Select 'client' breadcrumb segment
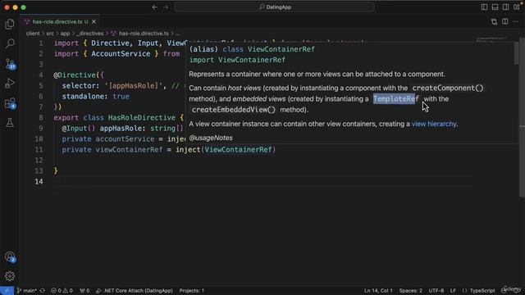The image size is (525, 295). pos(33,34)
